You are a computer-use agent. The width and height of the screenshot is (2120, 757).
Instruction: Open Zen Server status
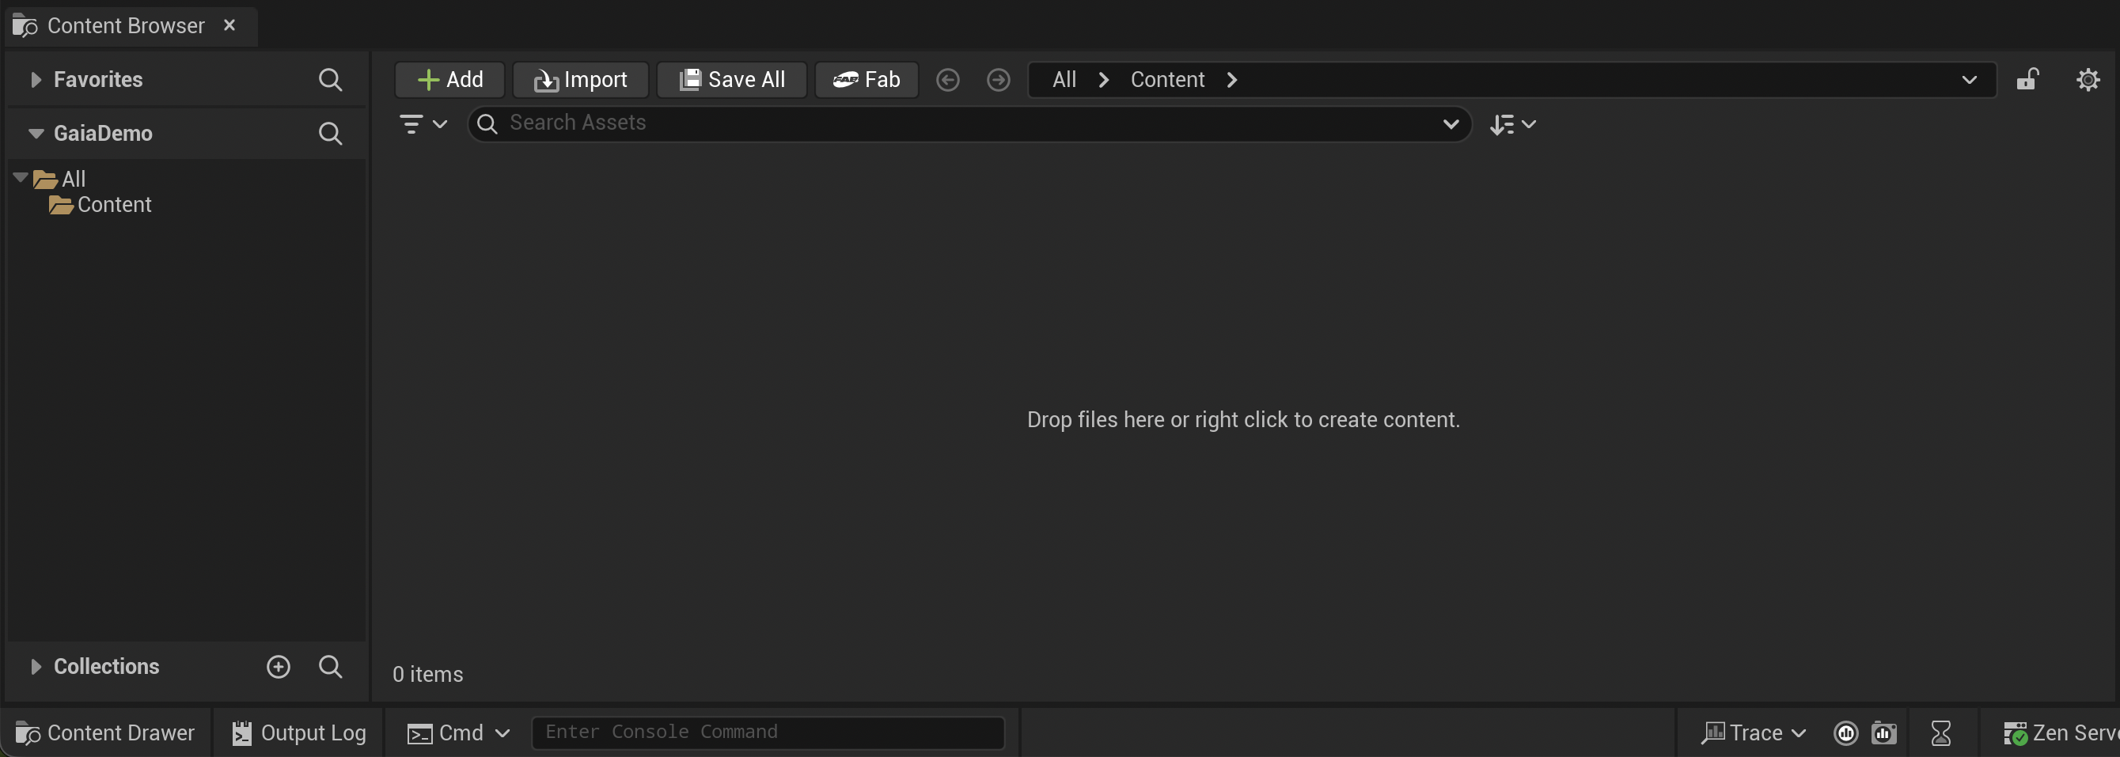tap(2061, 732)
